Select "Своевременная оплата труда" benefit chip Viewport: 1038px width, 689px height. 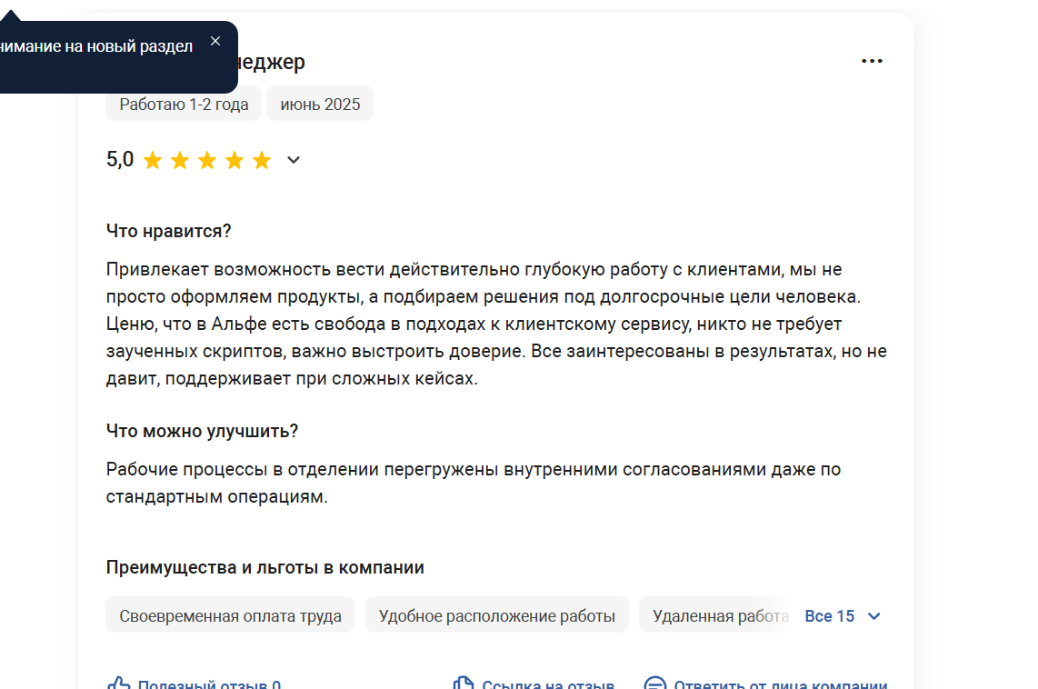230,614
